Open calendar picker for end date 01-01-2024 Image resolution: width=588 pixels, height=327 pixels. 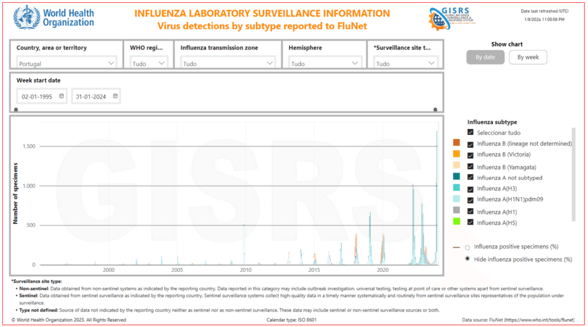pyautogui.click(x=115, y=96)
